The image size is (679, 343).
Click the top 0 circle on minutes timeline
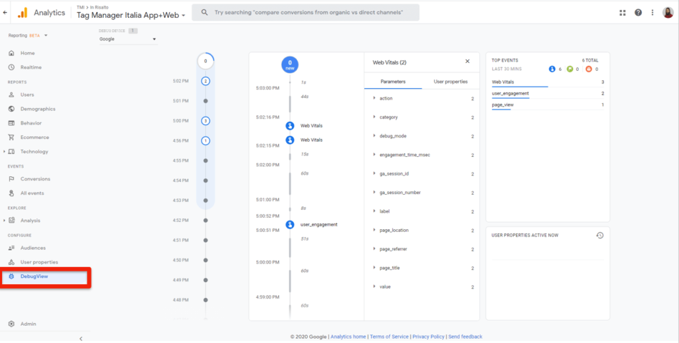(206, 61)
